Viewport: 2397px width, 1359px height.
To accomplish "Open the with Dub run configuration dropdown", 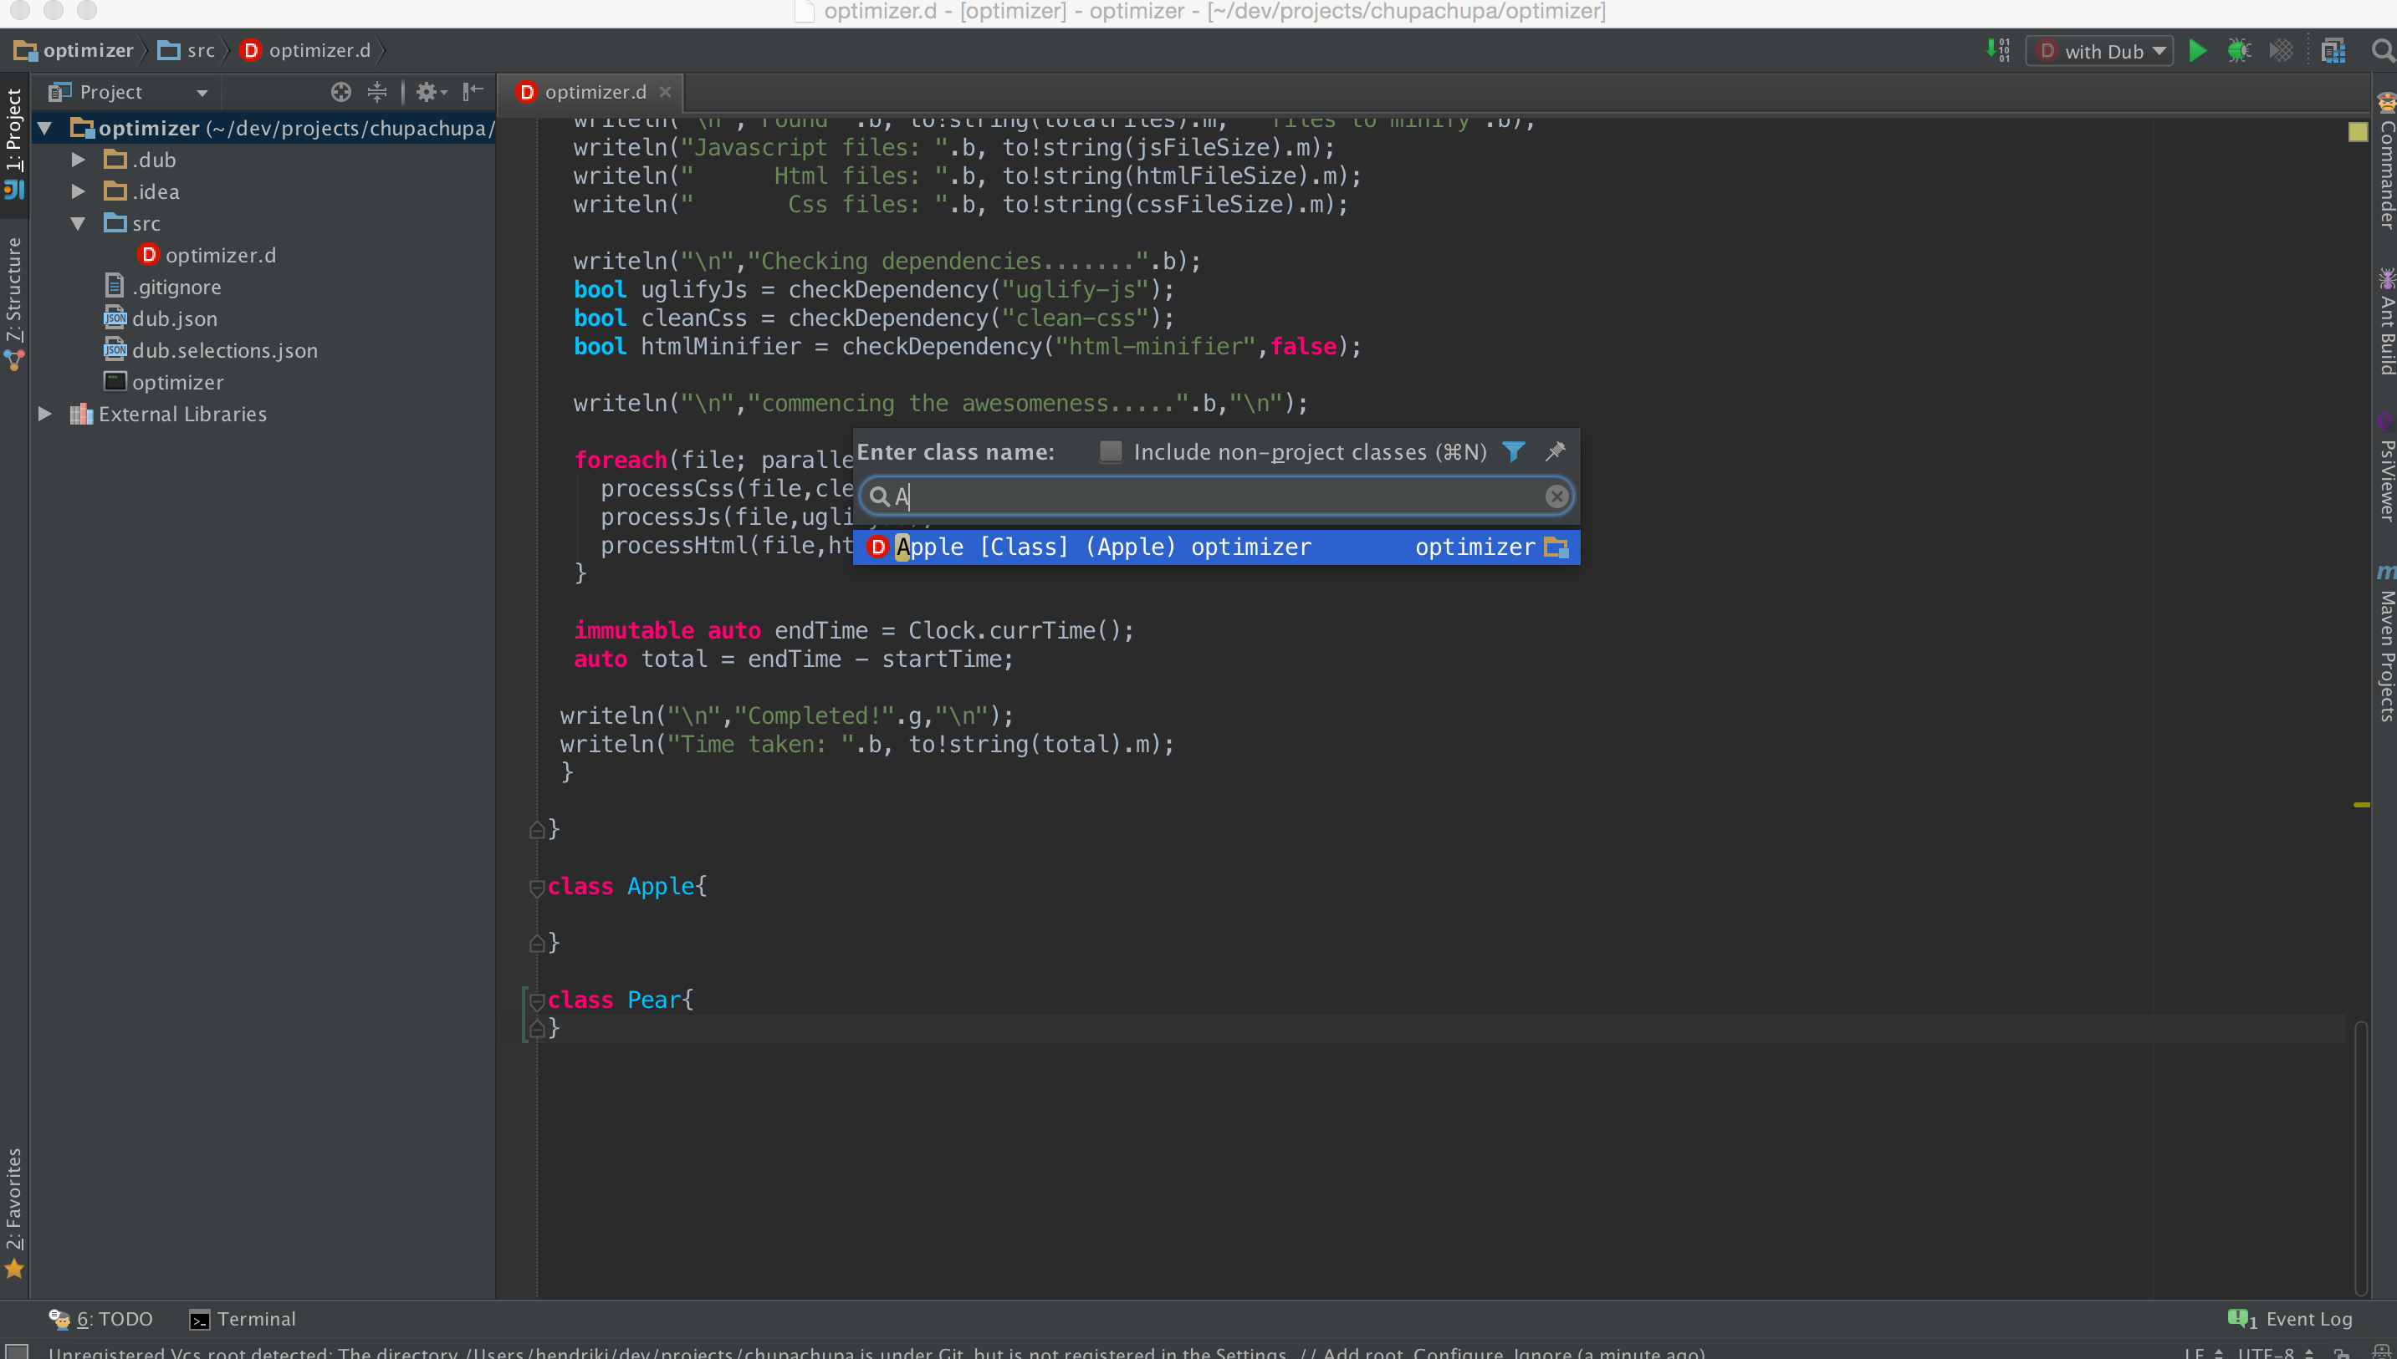I will (2100, 51).
